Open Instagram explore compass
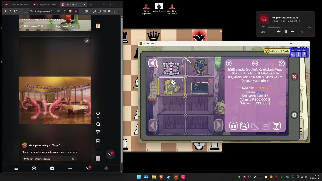This screenshot has width=322, height=181. tap(34, 168)
